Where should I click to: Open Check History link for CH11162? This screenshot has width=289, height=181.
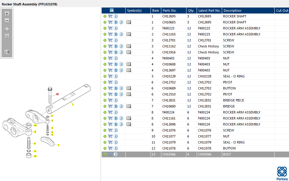click(208, 46)
